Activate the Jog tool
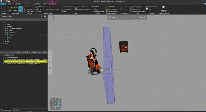Image resolution: width=206 pixels, height=112 pixels. [20, 9]
